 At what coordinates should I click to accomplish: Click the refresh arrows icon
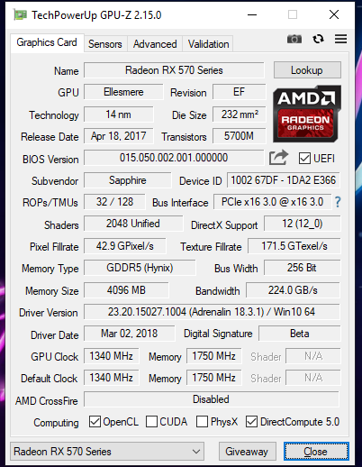(x=318, y=39)
